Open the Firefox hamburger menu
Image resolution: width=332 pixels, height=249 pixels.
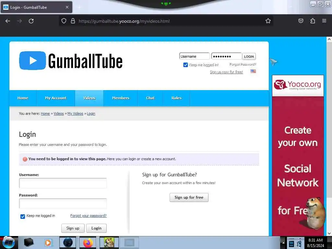324,21
